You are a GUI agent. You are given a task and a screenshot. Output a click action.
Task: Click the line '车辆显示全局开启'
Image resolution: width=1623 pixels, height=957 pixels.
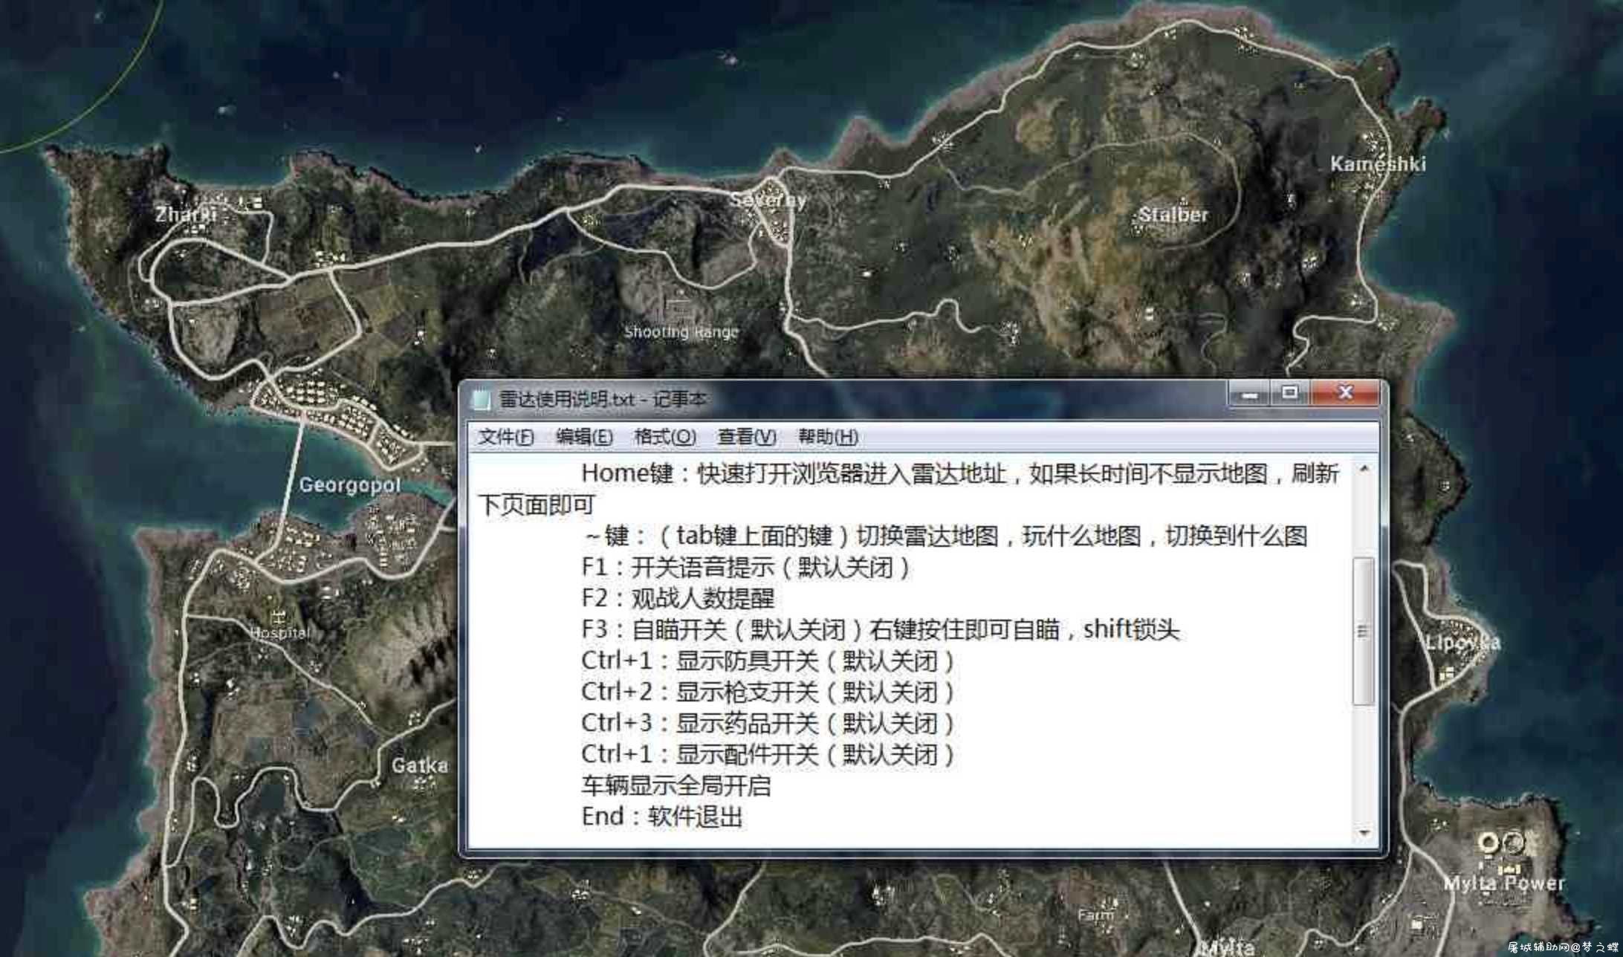tap(676, 785)
